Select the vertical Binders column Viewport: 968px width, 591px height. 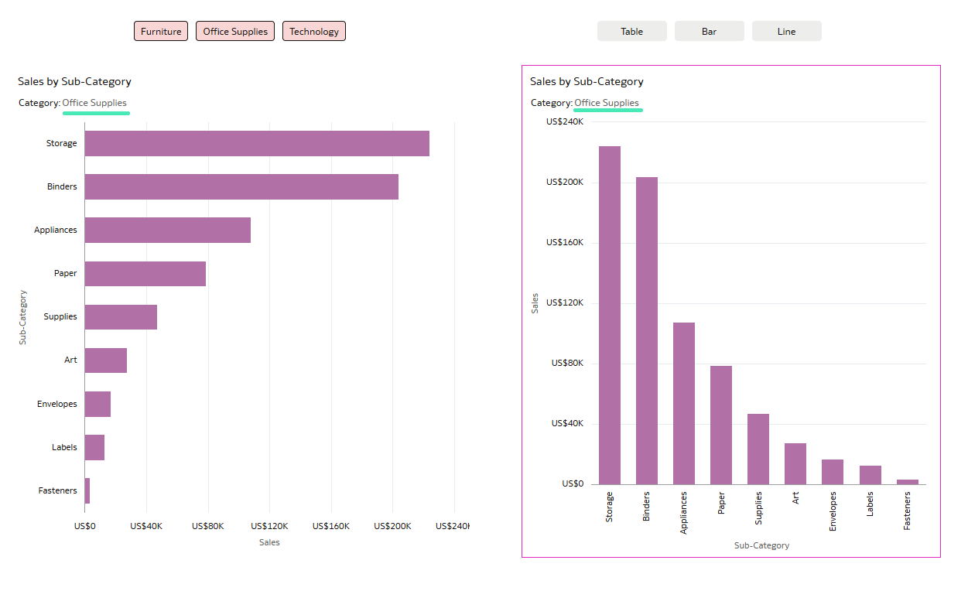point(647,330)
